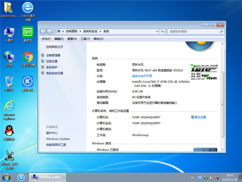Image resolution: width=242 pixels, height=182 pixels.
Task: Open the taskbar clock showing 19:45
Action: [230, 177]
